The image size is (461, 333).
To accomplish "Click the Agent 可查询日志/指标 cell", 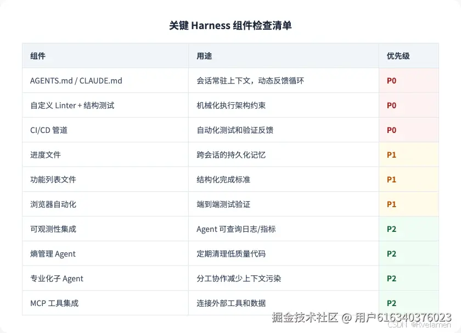I will (x=236, y=229).
